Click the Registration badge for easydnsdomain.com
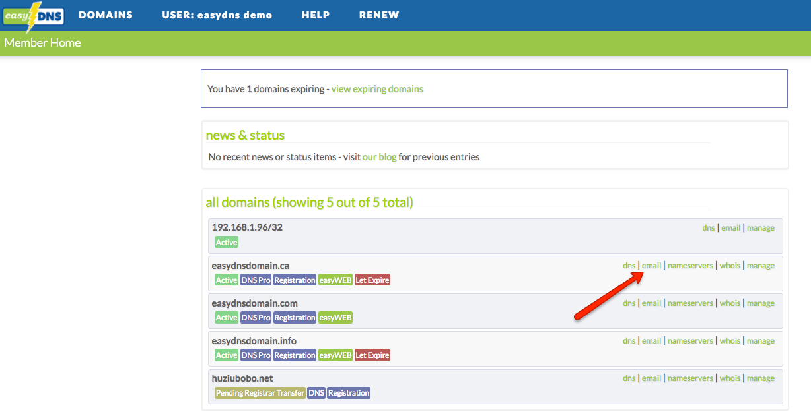The image size is (811, 420). pyautogui.click(x=295, y=318)
